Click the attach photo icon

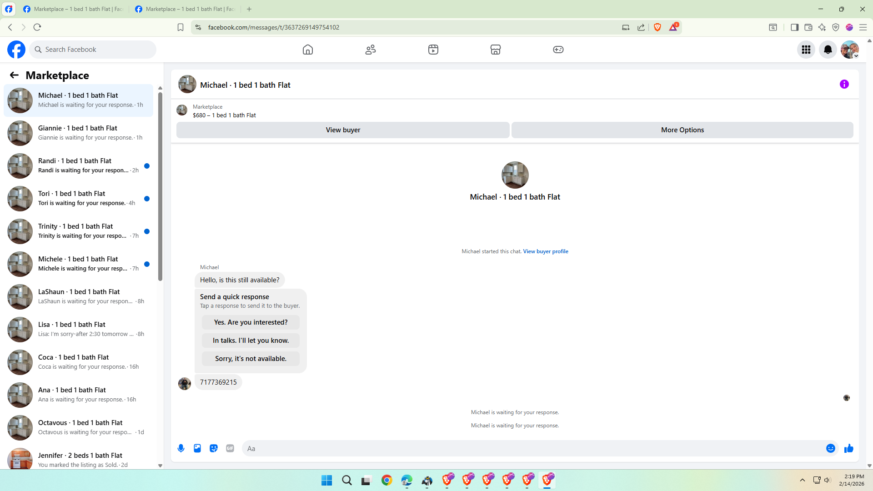coord(197,448)
